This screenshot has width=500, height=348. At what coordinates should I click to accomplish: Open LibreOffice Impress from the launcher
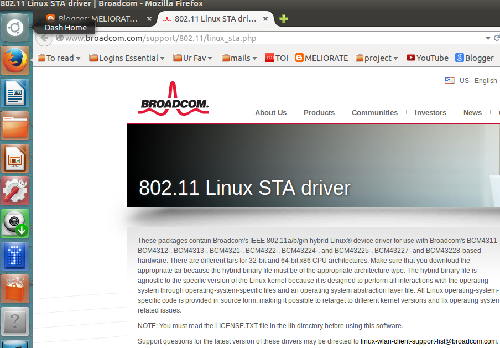[x=15, y=159]
